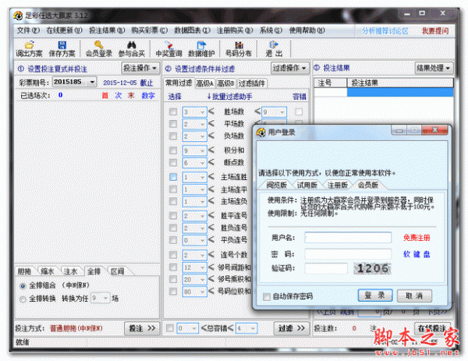This screenshot has height=361, width=468.
Task: Select 全排组合 radio button
Action: pos(23,286)
